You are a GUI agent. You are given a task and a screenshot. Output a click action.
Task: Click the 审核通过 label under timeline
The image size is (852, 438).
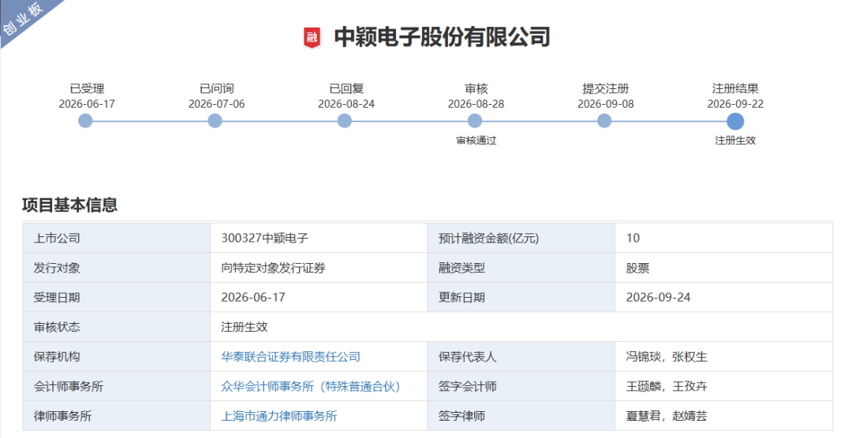click(476, 140)
